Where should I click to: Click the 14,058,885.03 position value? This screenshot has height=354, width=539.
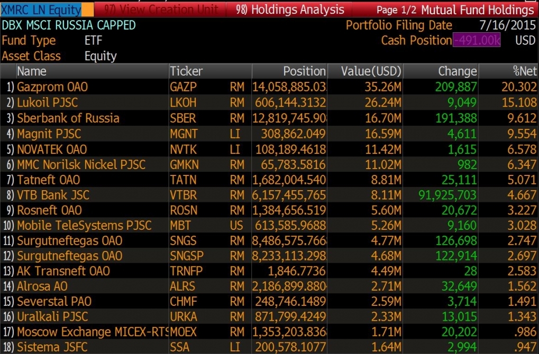click(x=289, y=87)
